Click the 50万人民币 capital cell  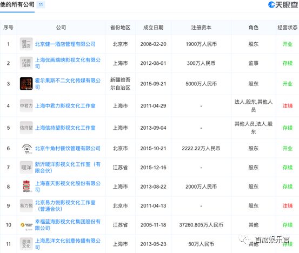coord(201,244)
